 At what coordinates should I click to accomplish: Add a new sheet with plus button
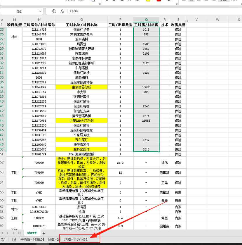[x=44, y=233]
